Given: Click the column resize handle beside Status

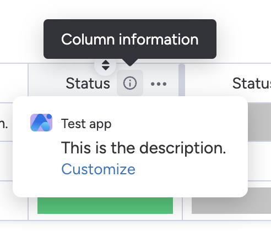Looking at the screenshot, I should tap(182, 80).
